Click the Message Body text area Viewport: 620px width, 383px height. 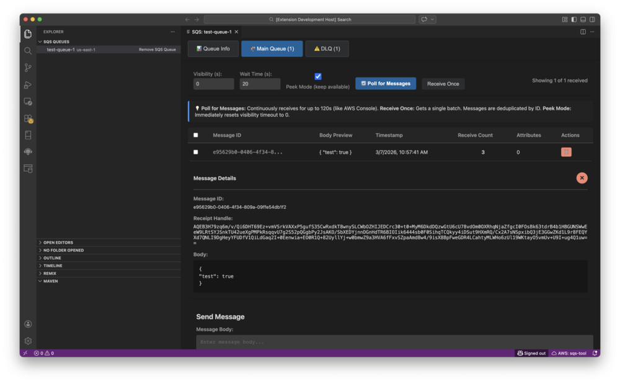pos(394,342)
